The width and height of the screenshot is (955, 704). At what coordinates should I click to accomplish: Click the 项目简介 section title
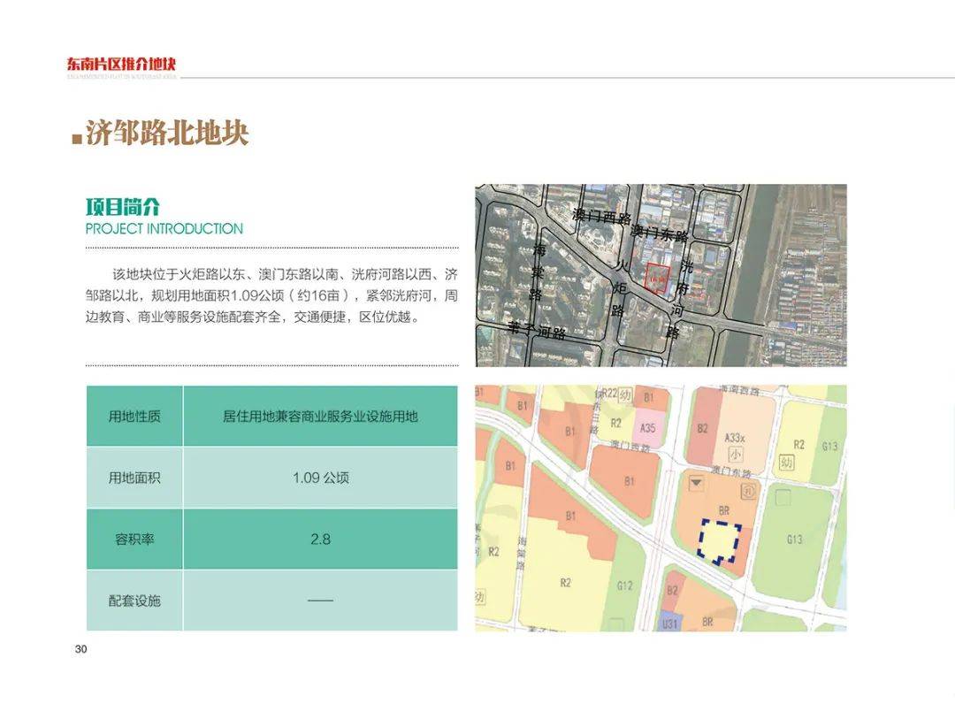[122, 207]
